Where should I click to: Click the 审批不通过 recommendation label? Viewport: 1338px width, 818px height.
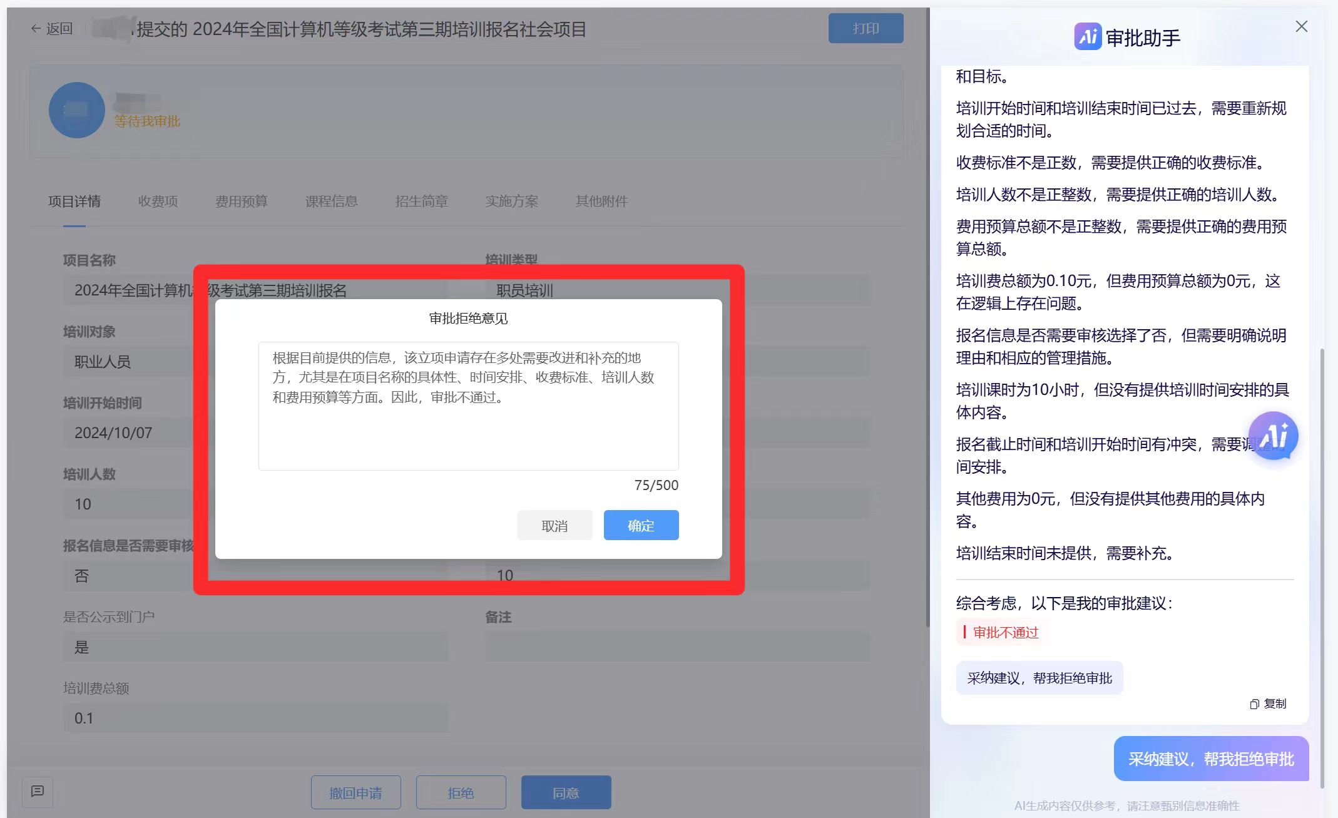pos(1005,632)
